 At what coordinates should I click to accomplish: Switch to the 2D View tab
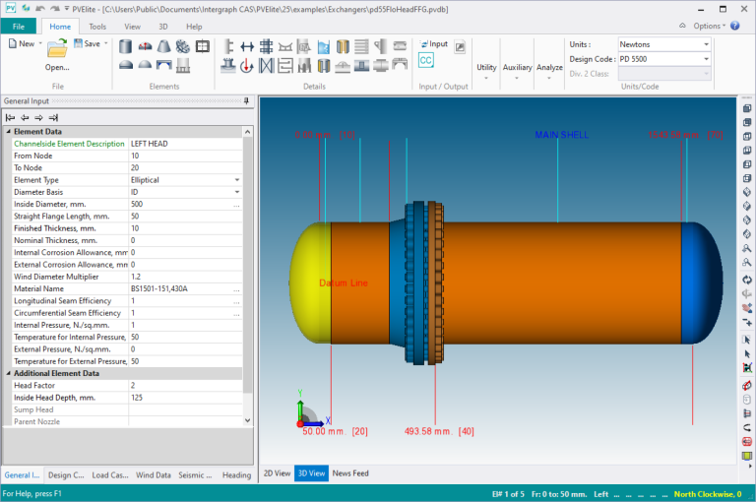[x=277, y=473]
